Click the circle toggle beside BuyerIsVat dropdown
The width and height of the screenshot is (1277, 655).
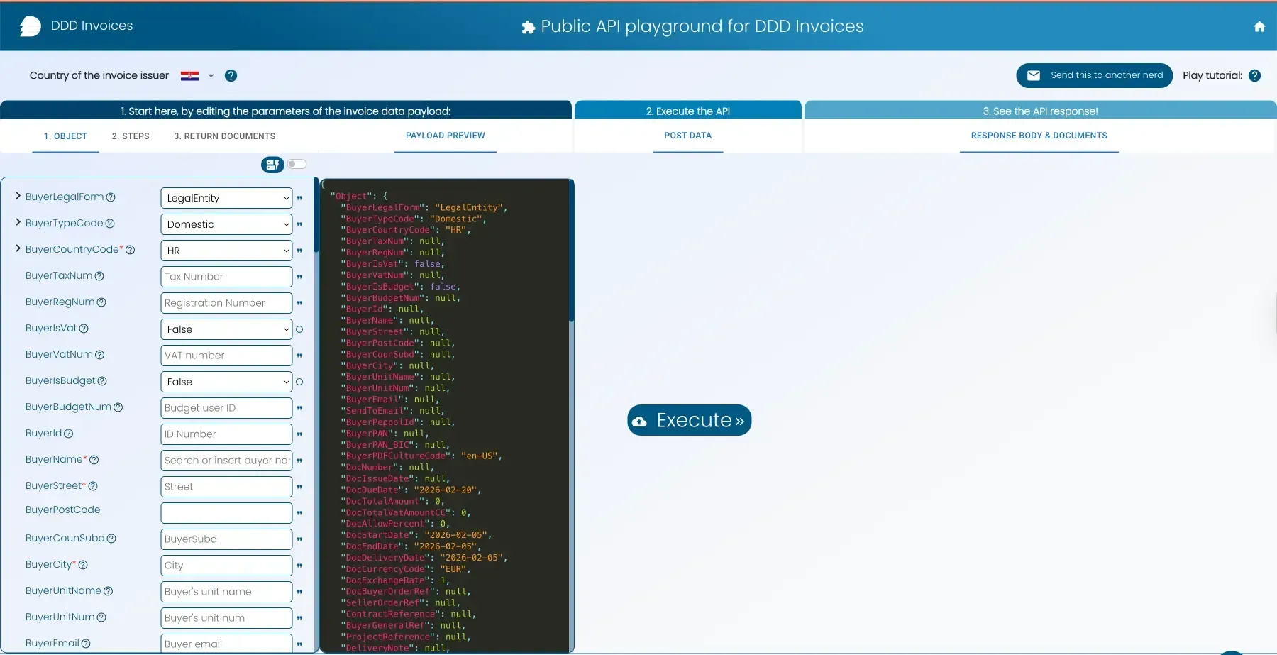click(x=299, y=329)
